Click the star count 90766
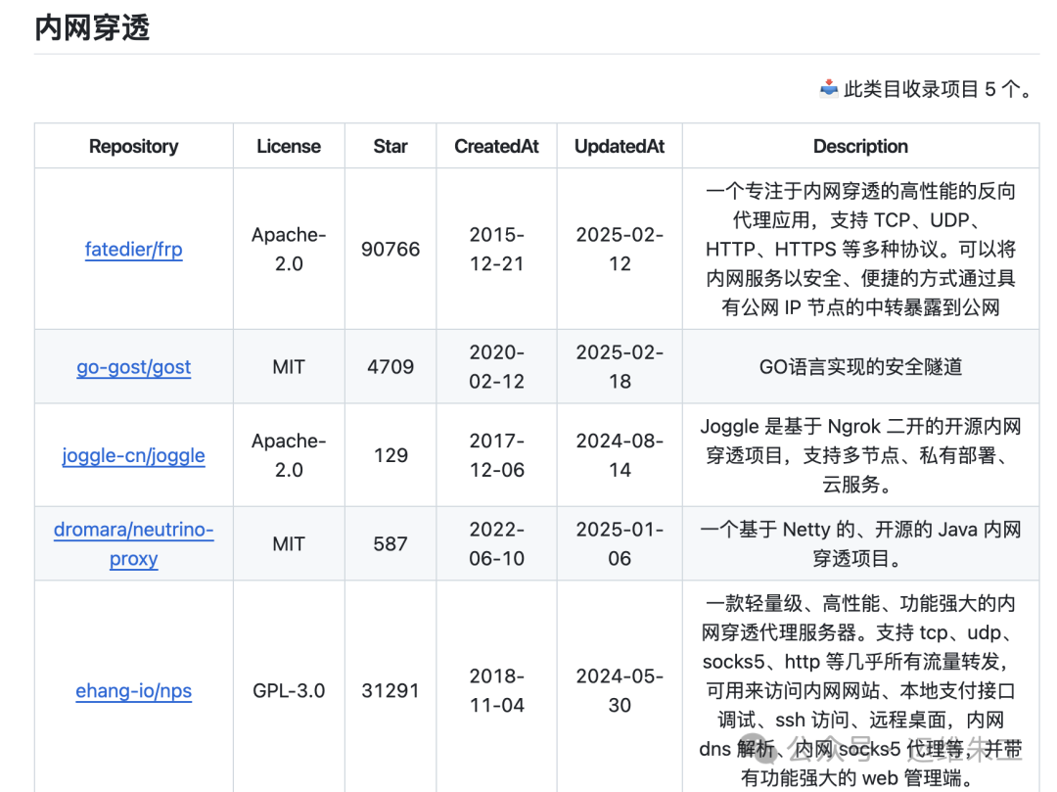The width and height of the screenshot is (1057, 792). coord(391,250)
